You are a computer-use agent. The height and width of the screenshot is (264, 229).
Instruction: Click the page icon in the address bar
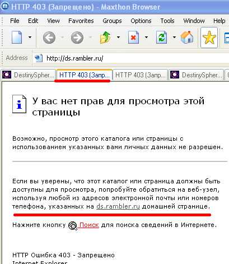click(x=39, y=58)
